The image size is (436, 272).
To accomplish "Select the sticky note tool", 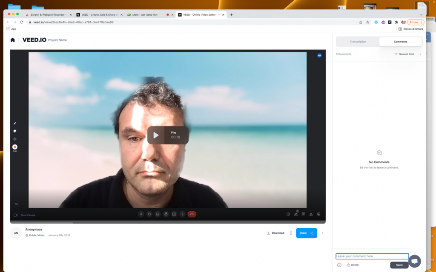I will click(x=15, y=131).
